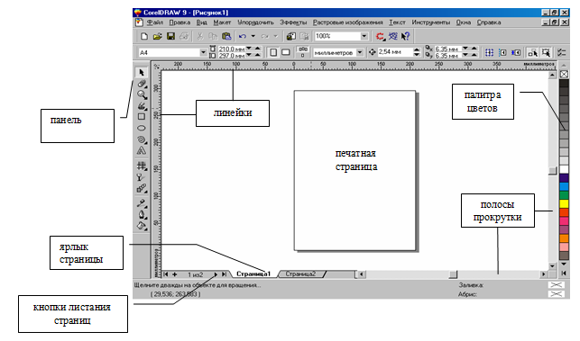Open the Инструменты menu

tap(431, 22)
